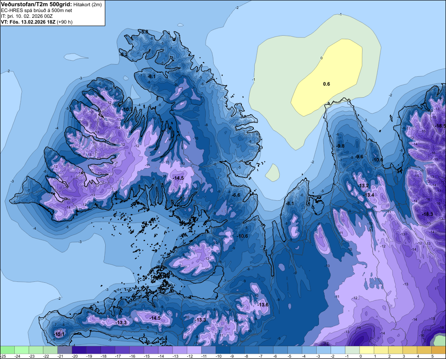Click the green -25 legend swatch
This screenshot has width=446, height=359.
8,350
